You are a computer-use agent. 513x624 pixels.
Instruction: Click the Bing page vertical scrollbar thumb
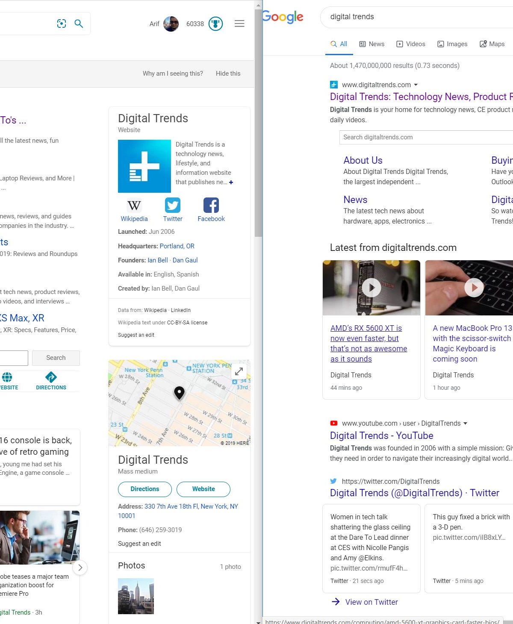(x=258, y=123)
